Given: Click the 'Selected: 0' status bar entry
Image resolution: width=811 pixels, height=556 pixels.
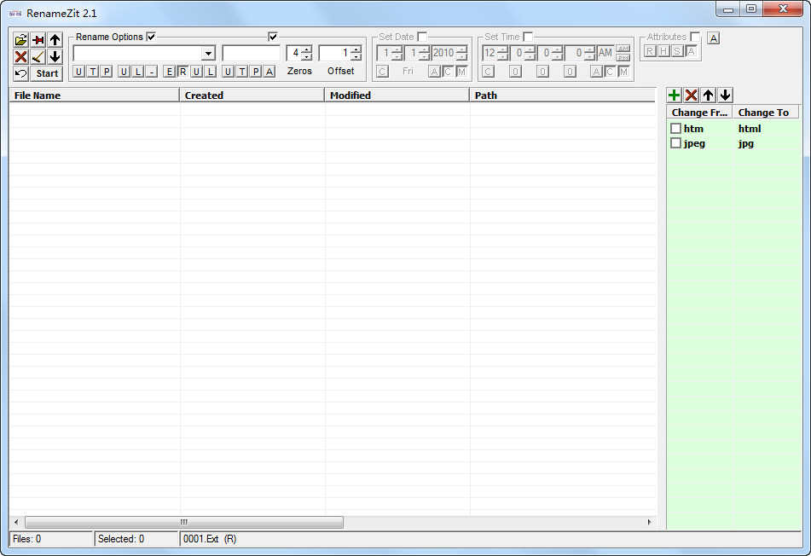Looking at the screenshot, I should 137,539.
